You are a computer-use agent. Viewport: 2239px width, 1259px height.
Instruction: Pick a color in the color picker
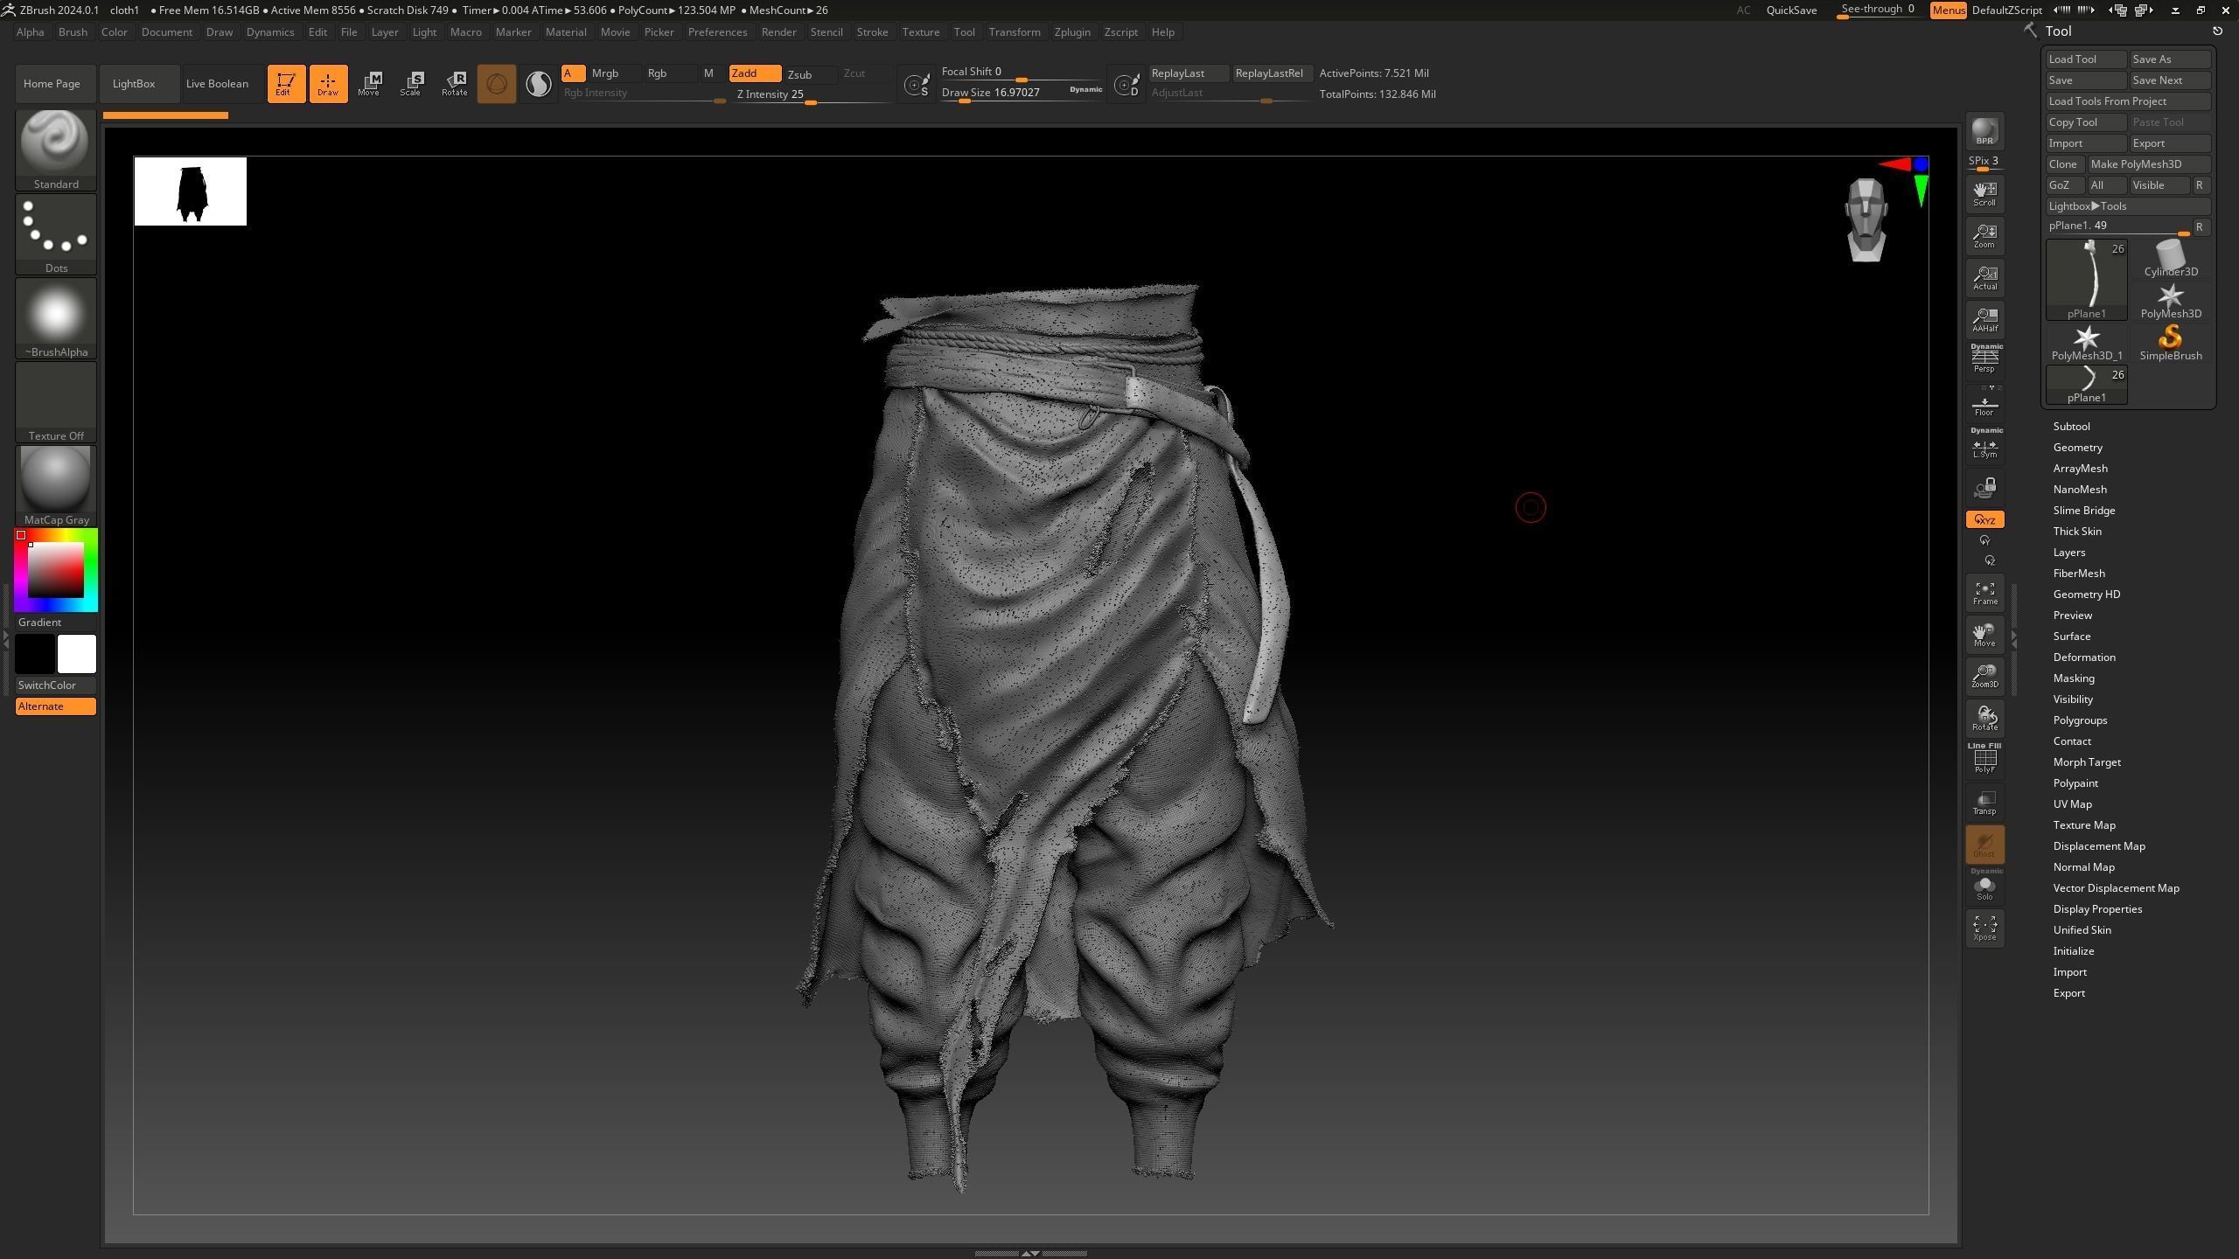coord(56,570)
